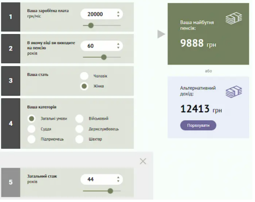Image resolution: width=255 pixels, height=202 pixels.
Task: Click the retirement age slider handle
Action: (x=104, y=57)
